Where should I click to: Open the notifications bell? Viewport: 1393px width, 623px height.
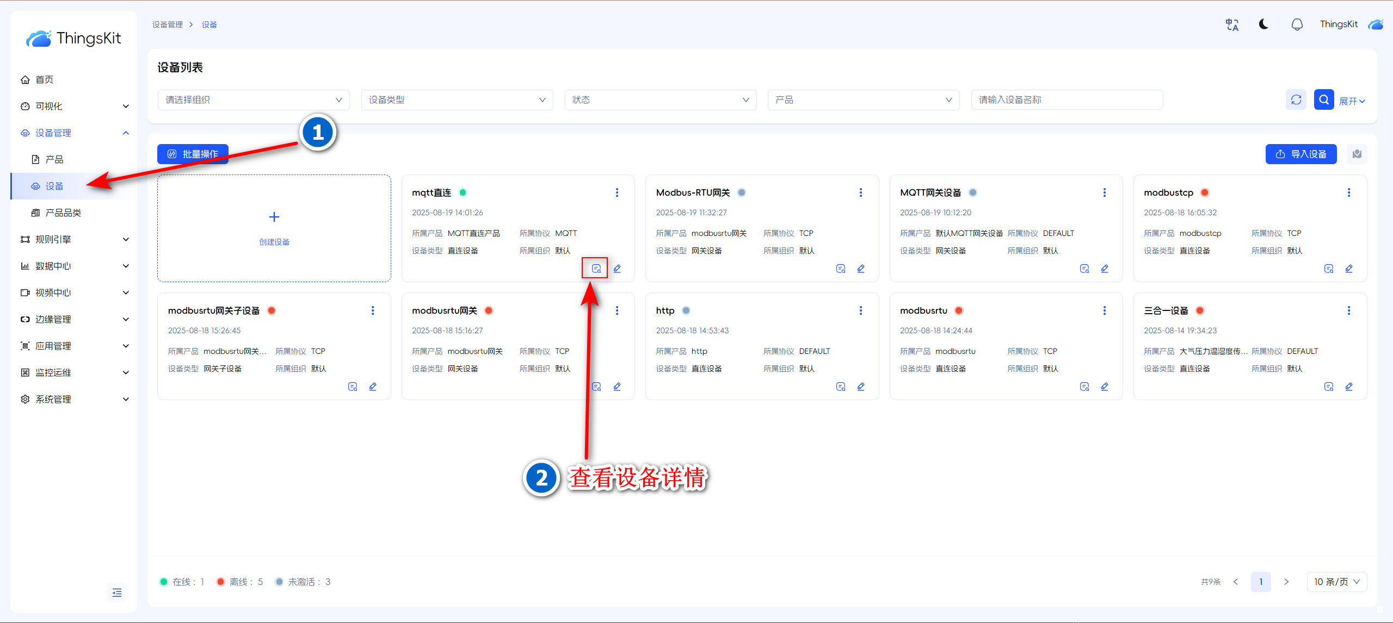[1297, 24]
